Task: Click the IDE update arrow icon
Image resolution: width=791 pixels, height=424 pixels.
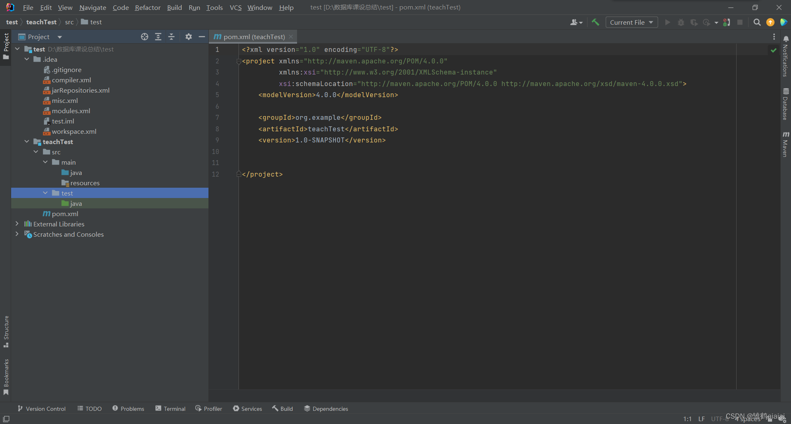Action: click(x=770, y=22)
